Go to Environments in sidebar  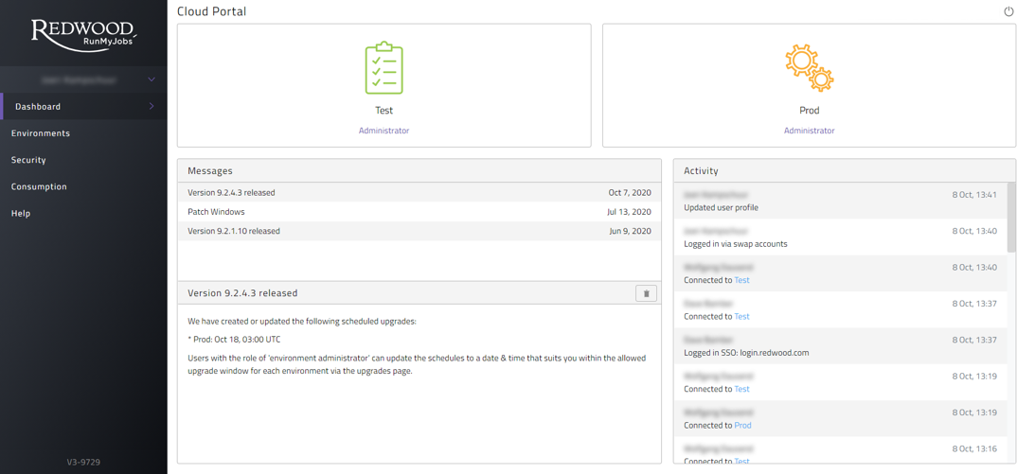[40, 132]
